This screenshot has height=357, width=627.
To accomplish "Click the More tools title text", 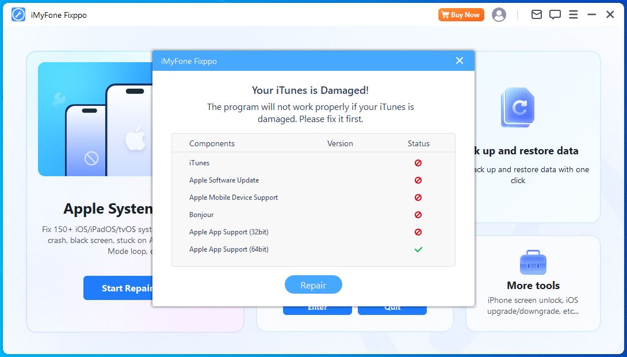I will click(533, 286).
